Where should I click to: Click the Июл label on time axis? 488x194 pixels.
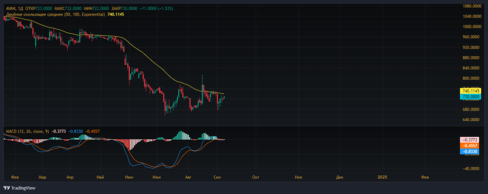coord(157,177)
